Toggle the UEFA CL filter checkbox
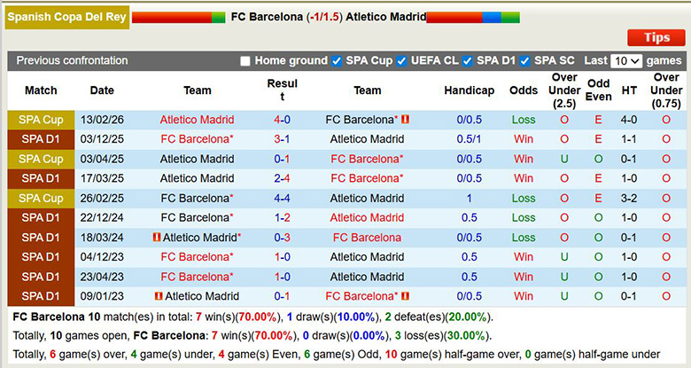 [x=403, y=61]
